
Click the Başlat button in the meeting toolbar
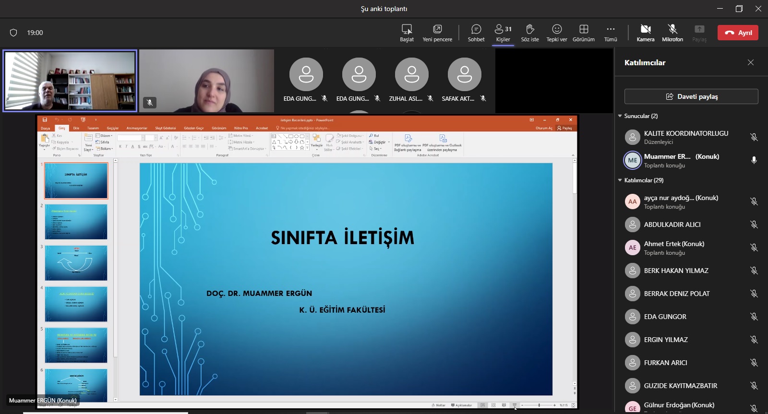(x=407, y=33)
